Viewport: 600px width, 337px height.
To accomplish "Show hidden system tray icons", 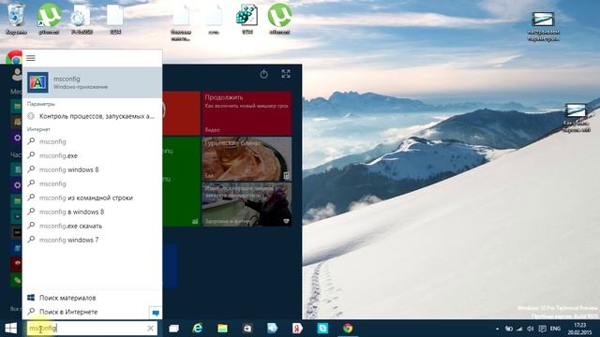I will (497, 329).
